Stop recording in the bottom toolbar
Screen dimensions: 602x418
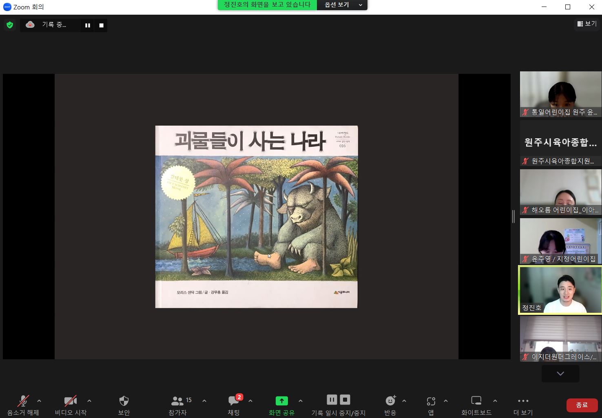[x=345, y=400]
